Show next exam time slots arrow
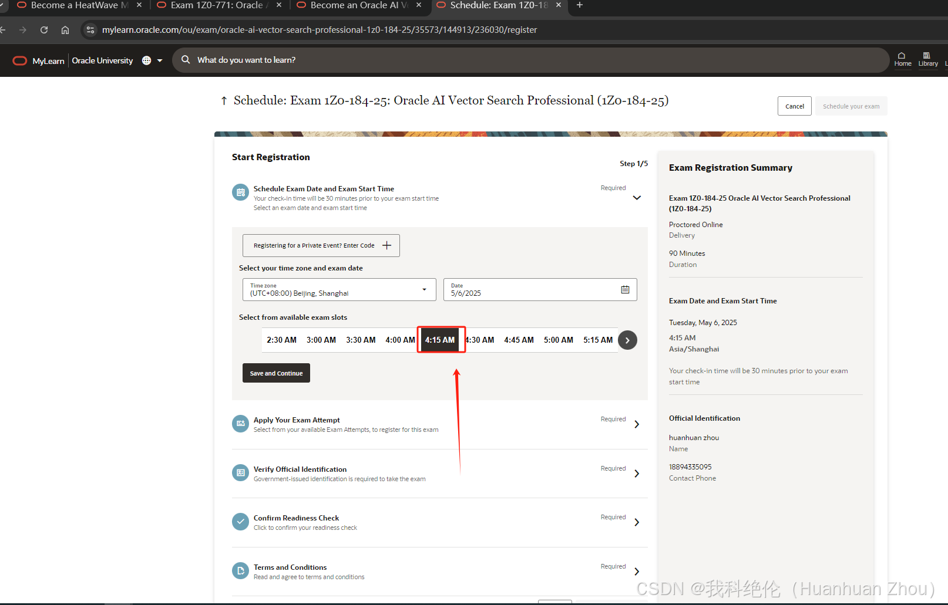Screen dimensions: 948x605 (627, 340)
